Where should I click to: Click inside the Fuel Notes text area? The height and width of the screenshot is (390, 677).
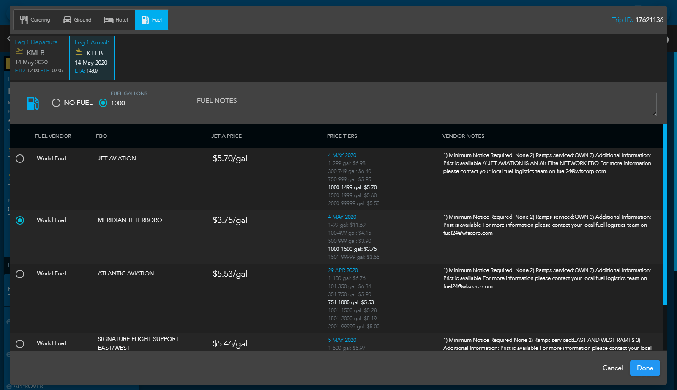(425, 104)
